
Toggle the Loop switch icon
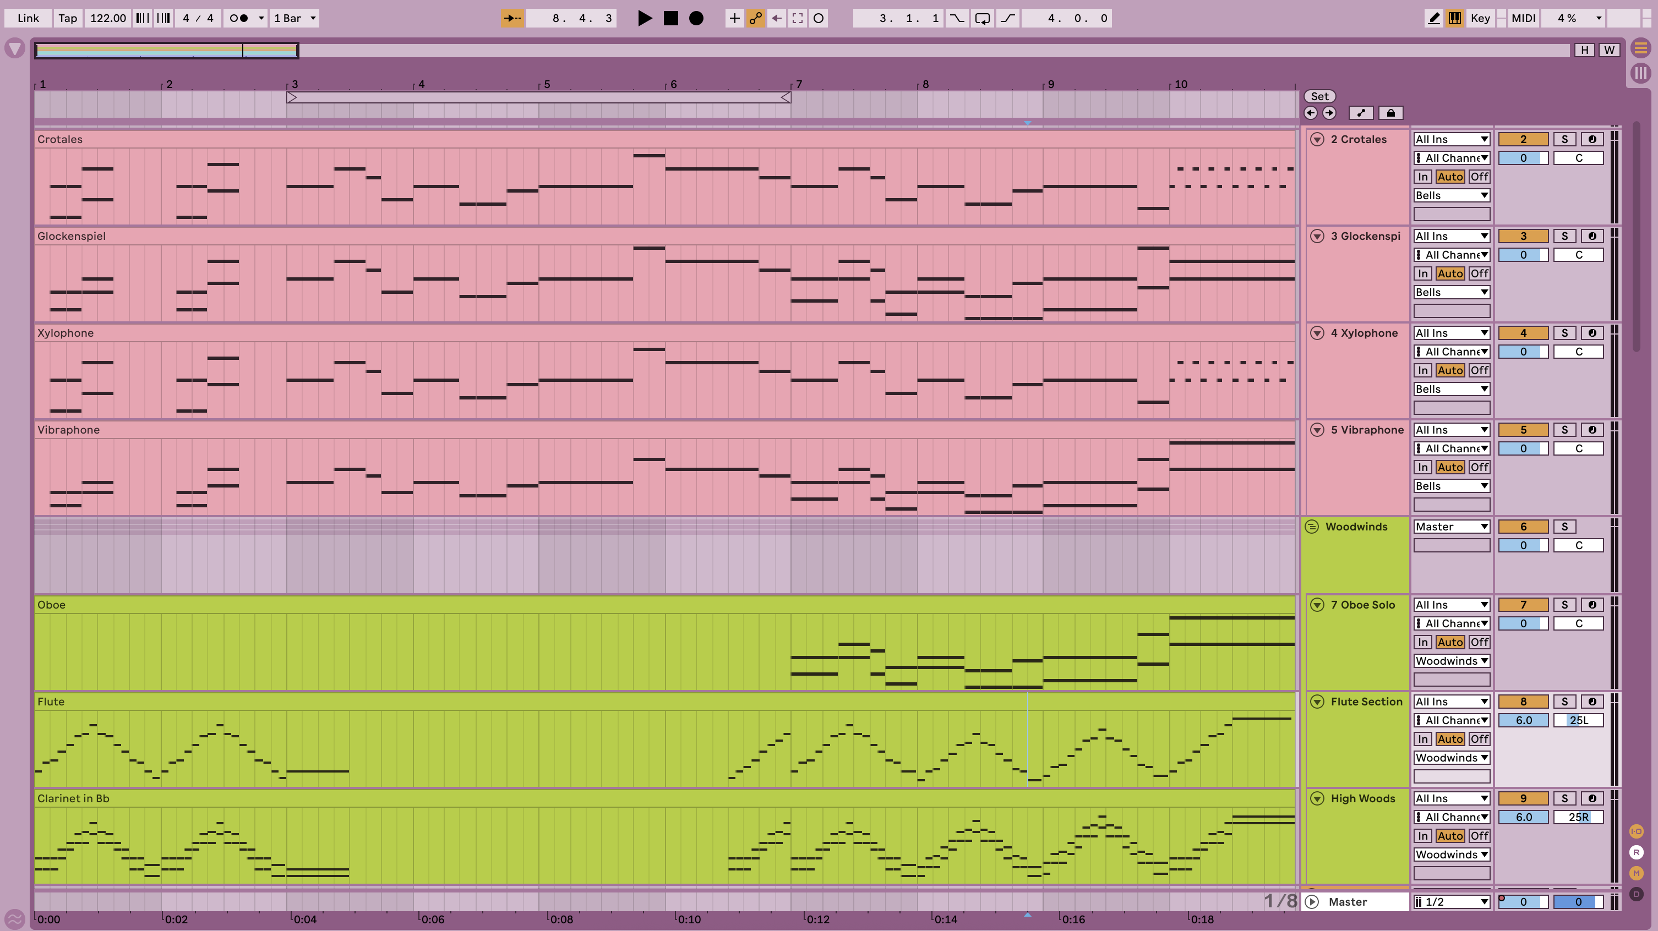click(x=982, y=18)
